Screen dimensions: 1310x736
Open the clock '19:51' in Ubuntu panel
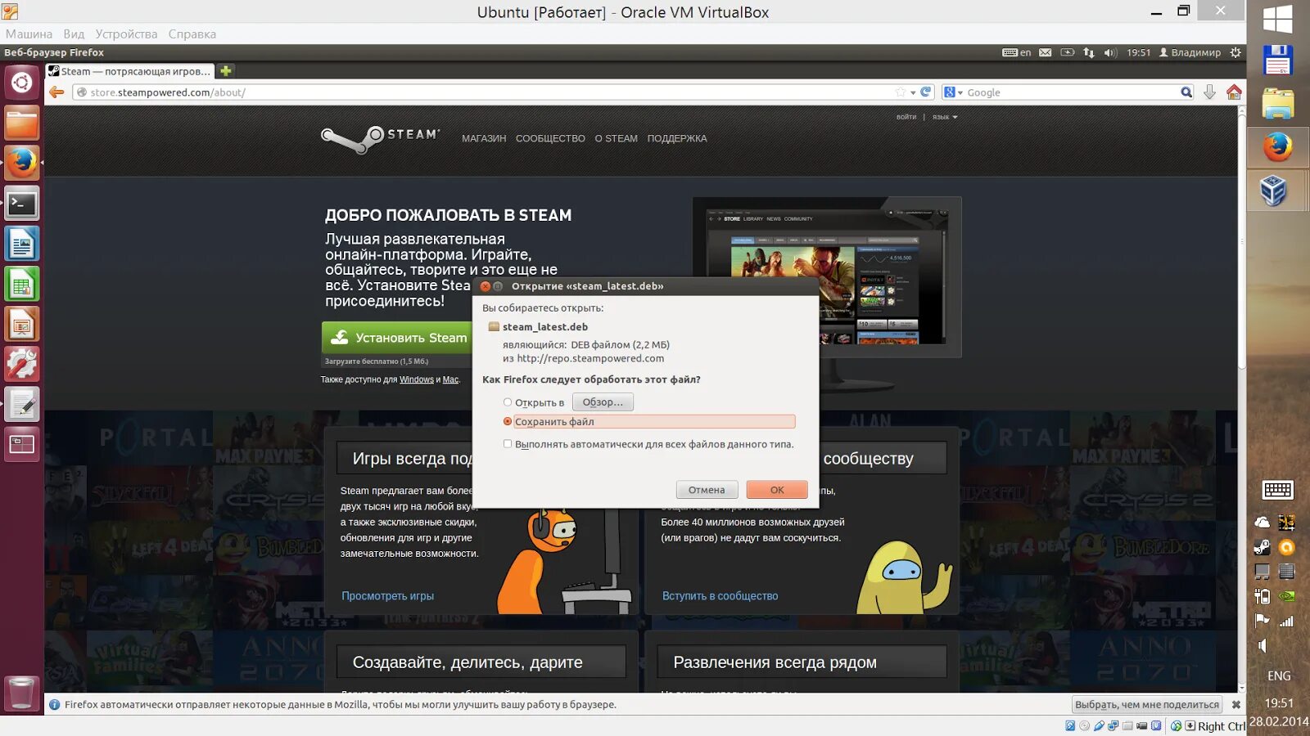pyautogui.click(x=1138, y=52)
